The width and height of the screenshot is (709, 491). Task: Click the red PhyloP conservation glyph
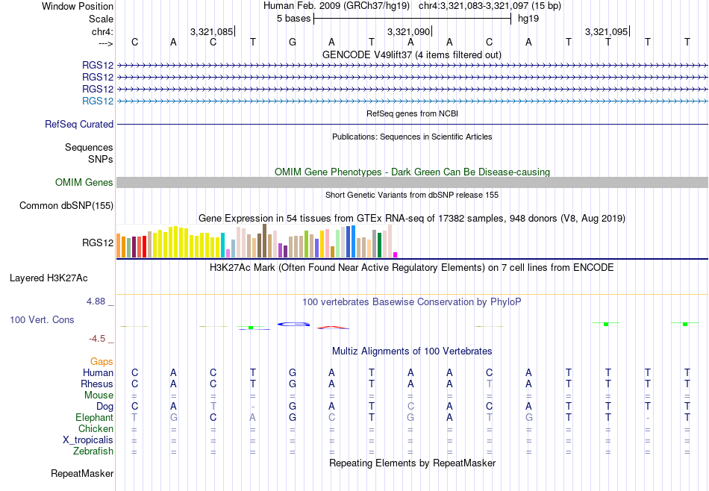[x=333, y=328]
